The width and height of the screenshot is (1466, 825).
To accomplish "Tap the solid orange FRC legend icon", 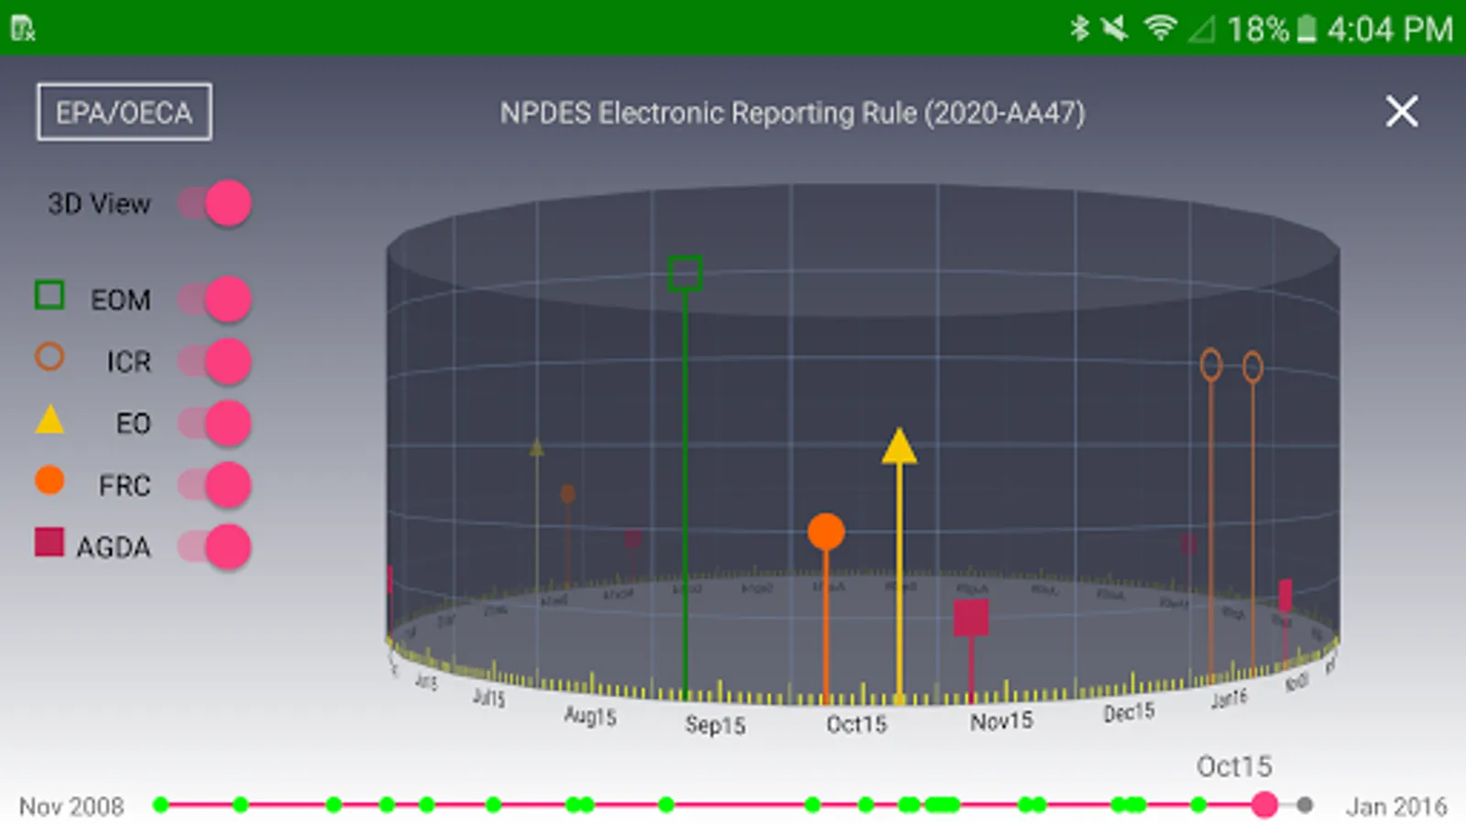I will coord(49,480).
